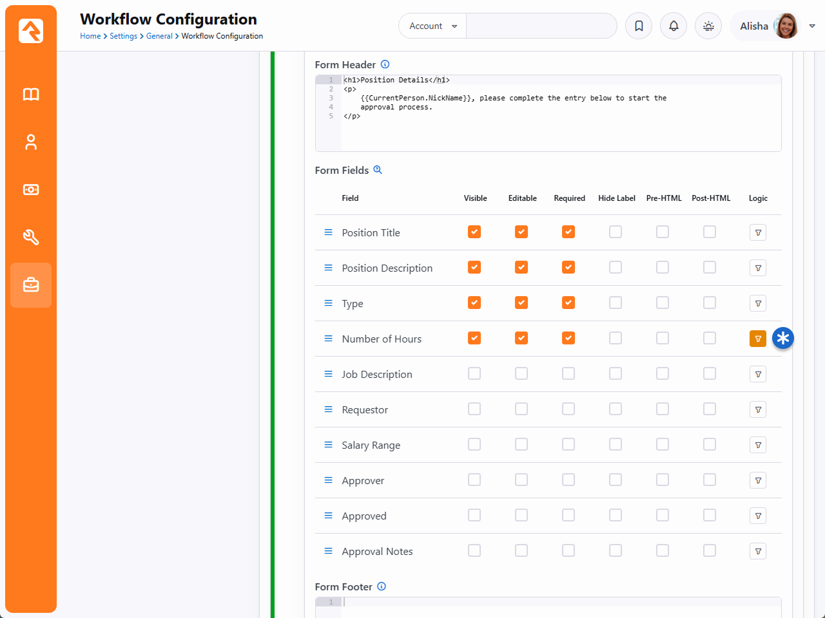Open logic filter for Number of Hours
This screenshot has width=825, height=618.
point(758,339)
